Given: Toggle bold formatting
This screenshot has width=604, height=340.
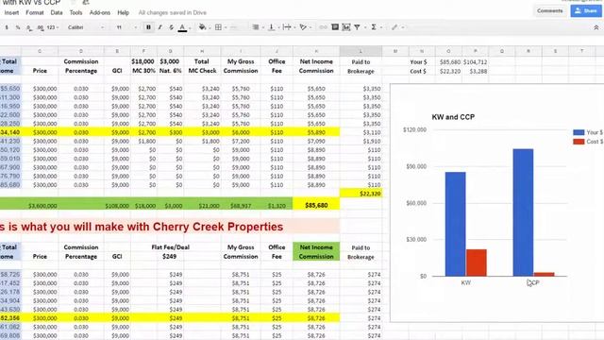Looking at the screenshot, I should 148,27.
